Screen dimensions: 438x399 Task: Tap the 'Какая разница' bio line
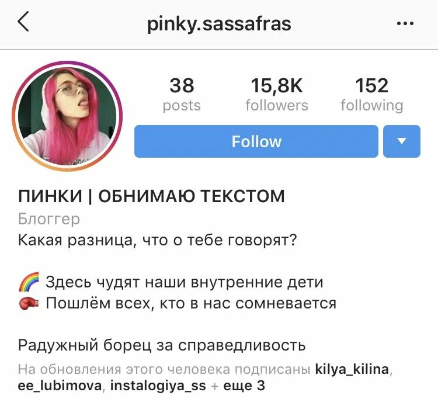coord(157,240)
